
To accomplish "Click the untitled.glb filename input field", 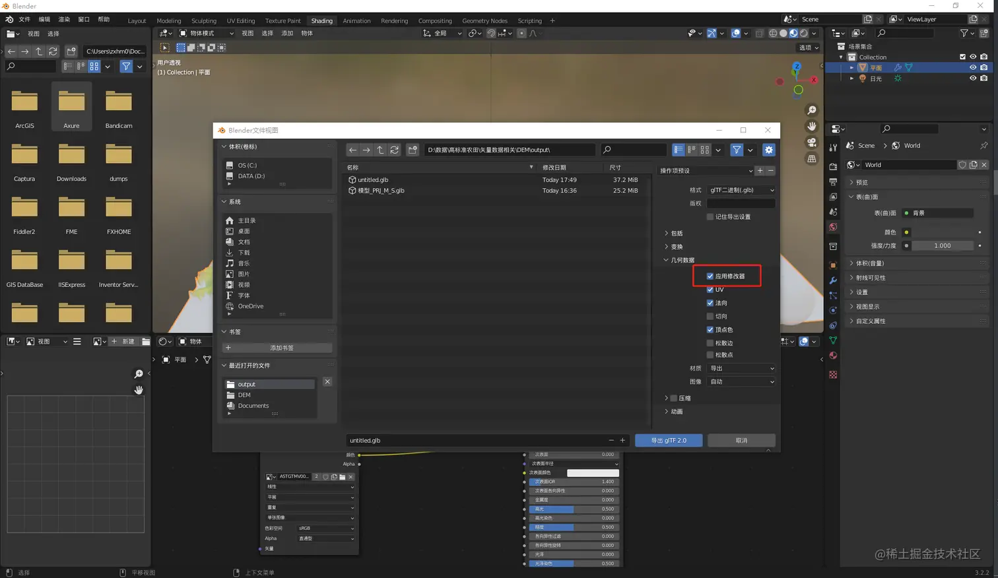I will coord(475,440).
